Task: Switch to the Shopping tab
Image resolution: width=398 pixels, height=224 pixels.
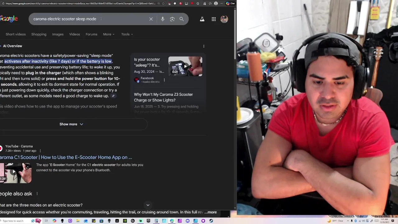Action: pyautogui.click(x=39, y=34)
